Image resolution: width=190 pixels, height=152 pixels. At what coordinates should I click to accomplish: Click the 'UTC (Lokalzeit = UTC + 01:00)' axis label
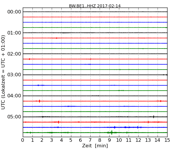[3, 72]
